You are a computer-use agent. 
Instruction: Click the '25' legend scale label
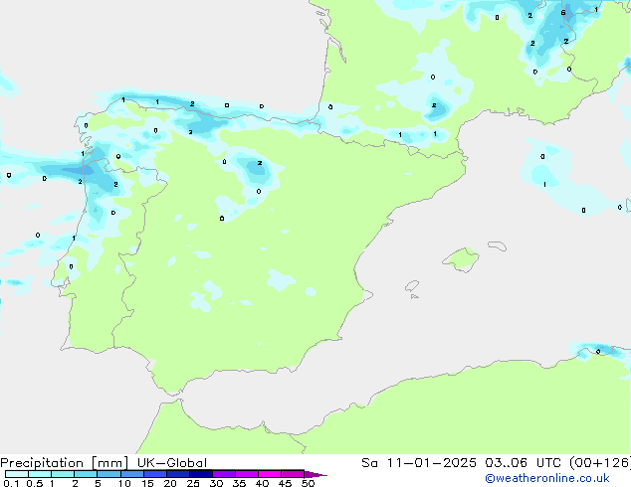click(193, 483)
